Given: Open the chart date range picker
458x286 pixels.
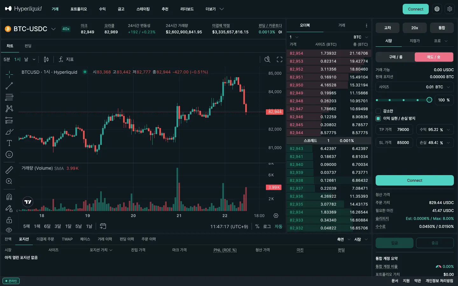Looking at the screenshot, I should point(103,226).
